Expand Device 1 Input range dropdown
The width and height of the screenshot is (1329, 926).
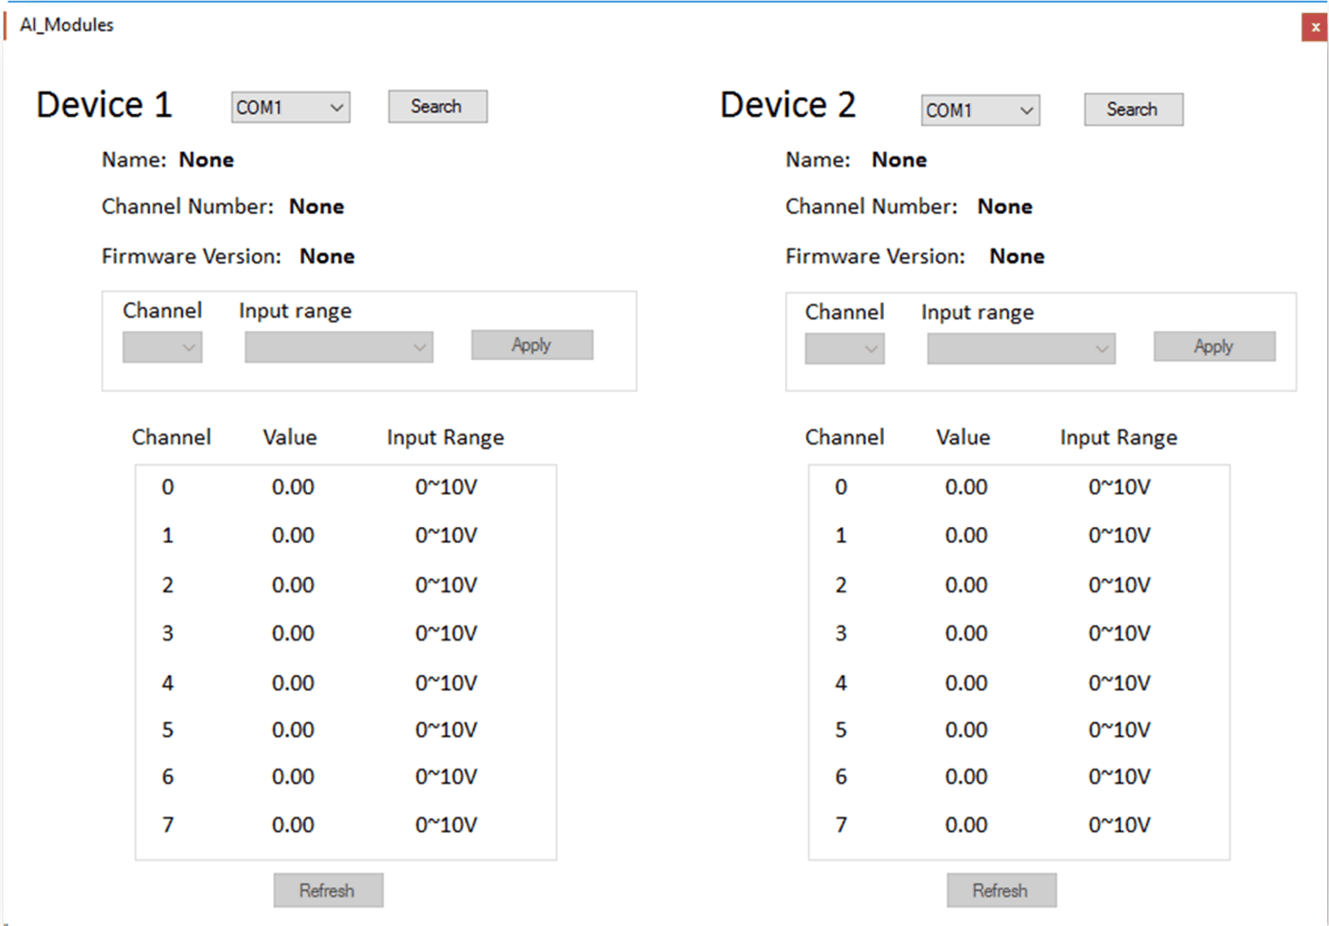tap(339, 347)
